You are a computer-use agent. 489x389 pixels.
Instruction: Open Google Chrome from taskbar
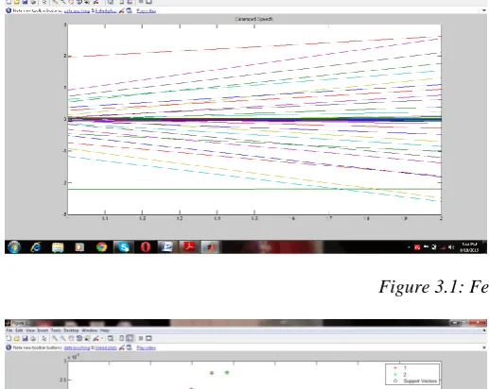101,247
